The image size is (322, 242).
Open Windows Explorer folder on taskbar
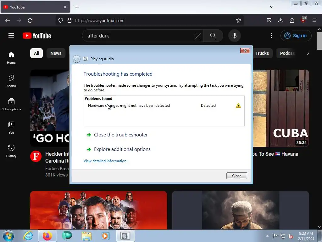[86, 236]
